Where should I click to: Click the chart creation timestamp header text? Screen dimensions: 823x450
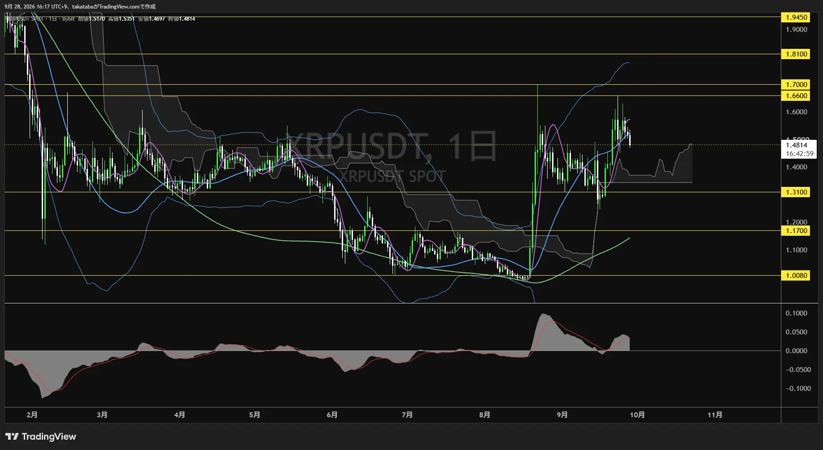pos(80,7)
